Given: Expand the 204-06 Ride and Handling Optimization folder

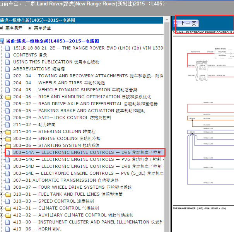Looking at the screenshot, I should (1, 97).
